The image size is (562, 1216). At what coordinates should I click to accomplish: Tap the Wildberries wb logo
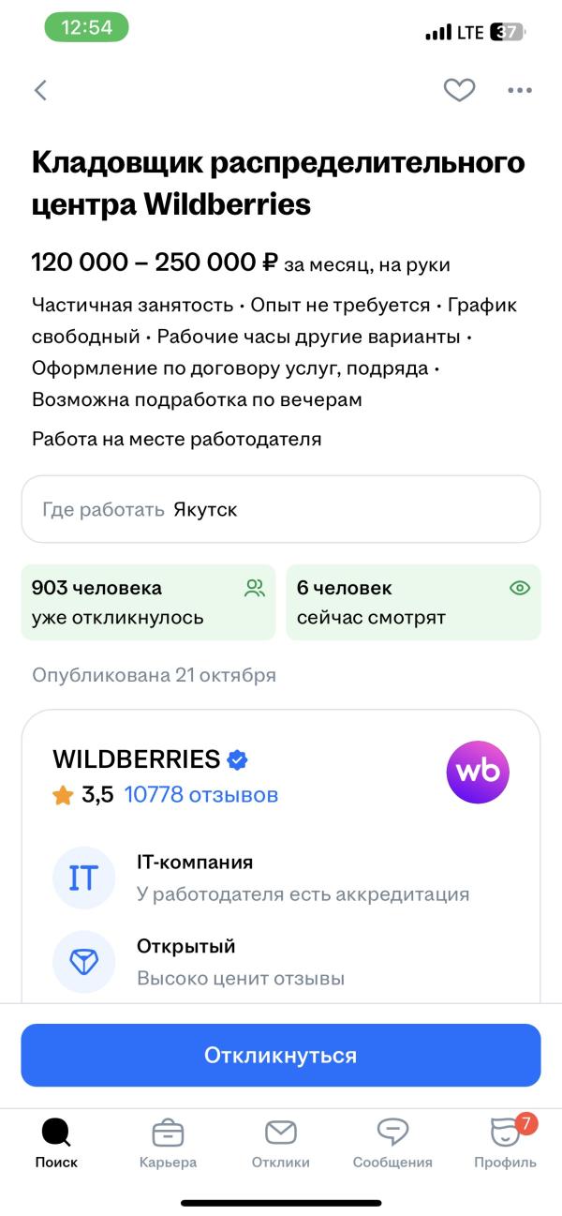click(x=478, y=772)
